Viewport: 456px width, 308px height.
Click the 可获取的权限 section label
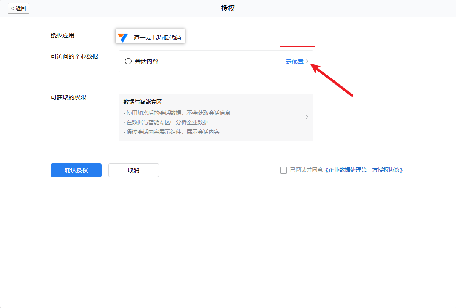pyautogui.click(x=68, y=97)
